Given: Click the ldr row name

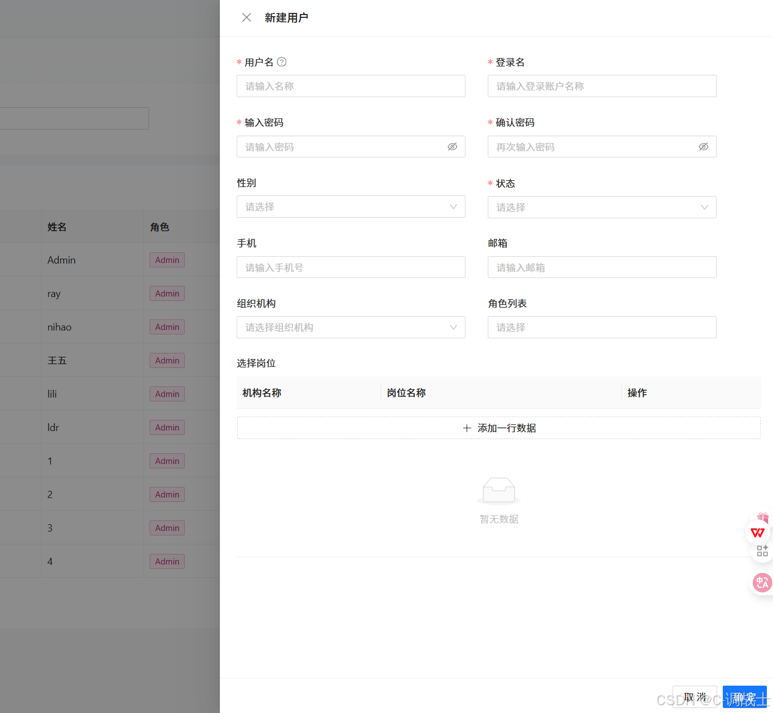Looking at the screenshot, I should pyautogui.click(x=53, y=427).
